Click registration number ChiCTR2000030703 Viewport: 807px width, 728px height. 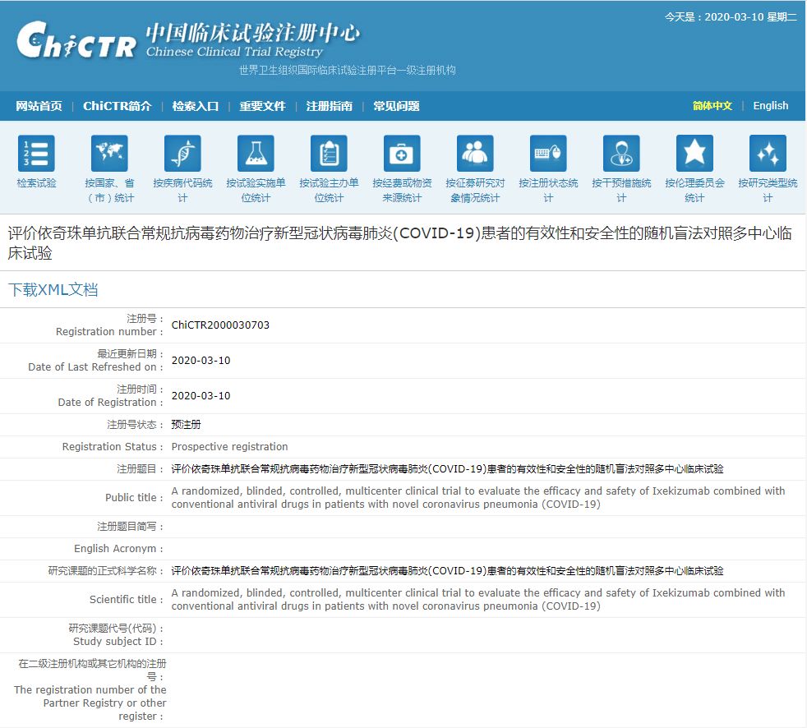tap(220, 325)
